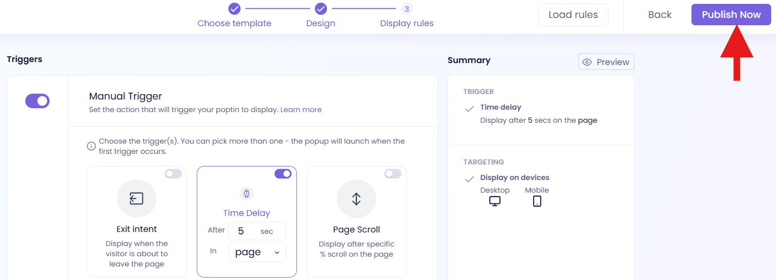Enable the Page Scroll toggle
Viewport: 776px width, 280px height.
point(393,174)
